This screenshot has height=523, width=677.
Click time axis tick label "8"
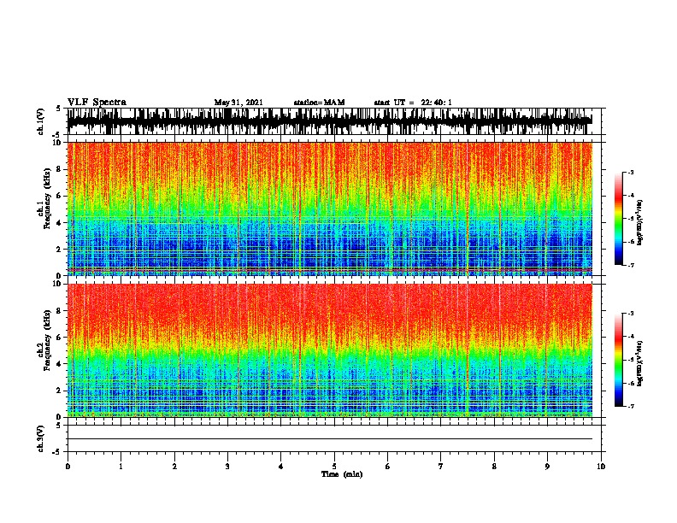[494, 467]
